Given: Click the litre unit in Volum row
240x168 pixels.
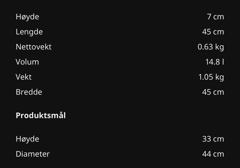Looking at the screenshot, I should point(223,62).
